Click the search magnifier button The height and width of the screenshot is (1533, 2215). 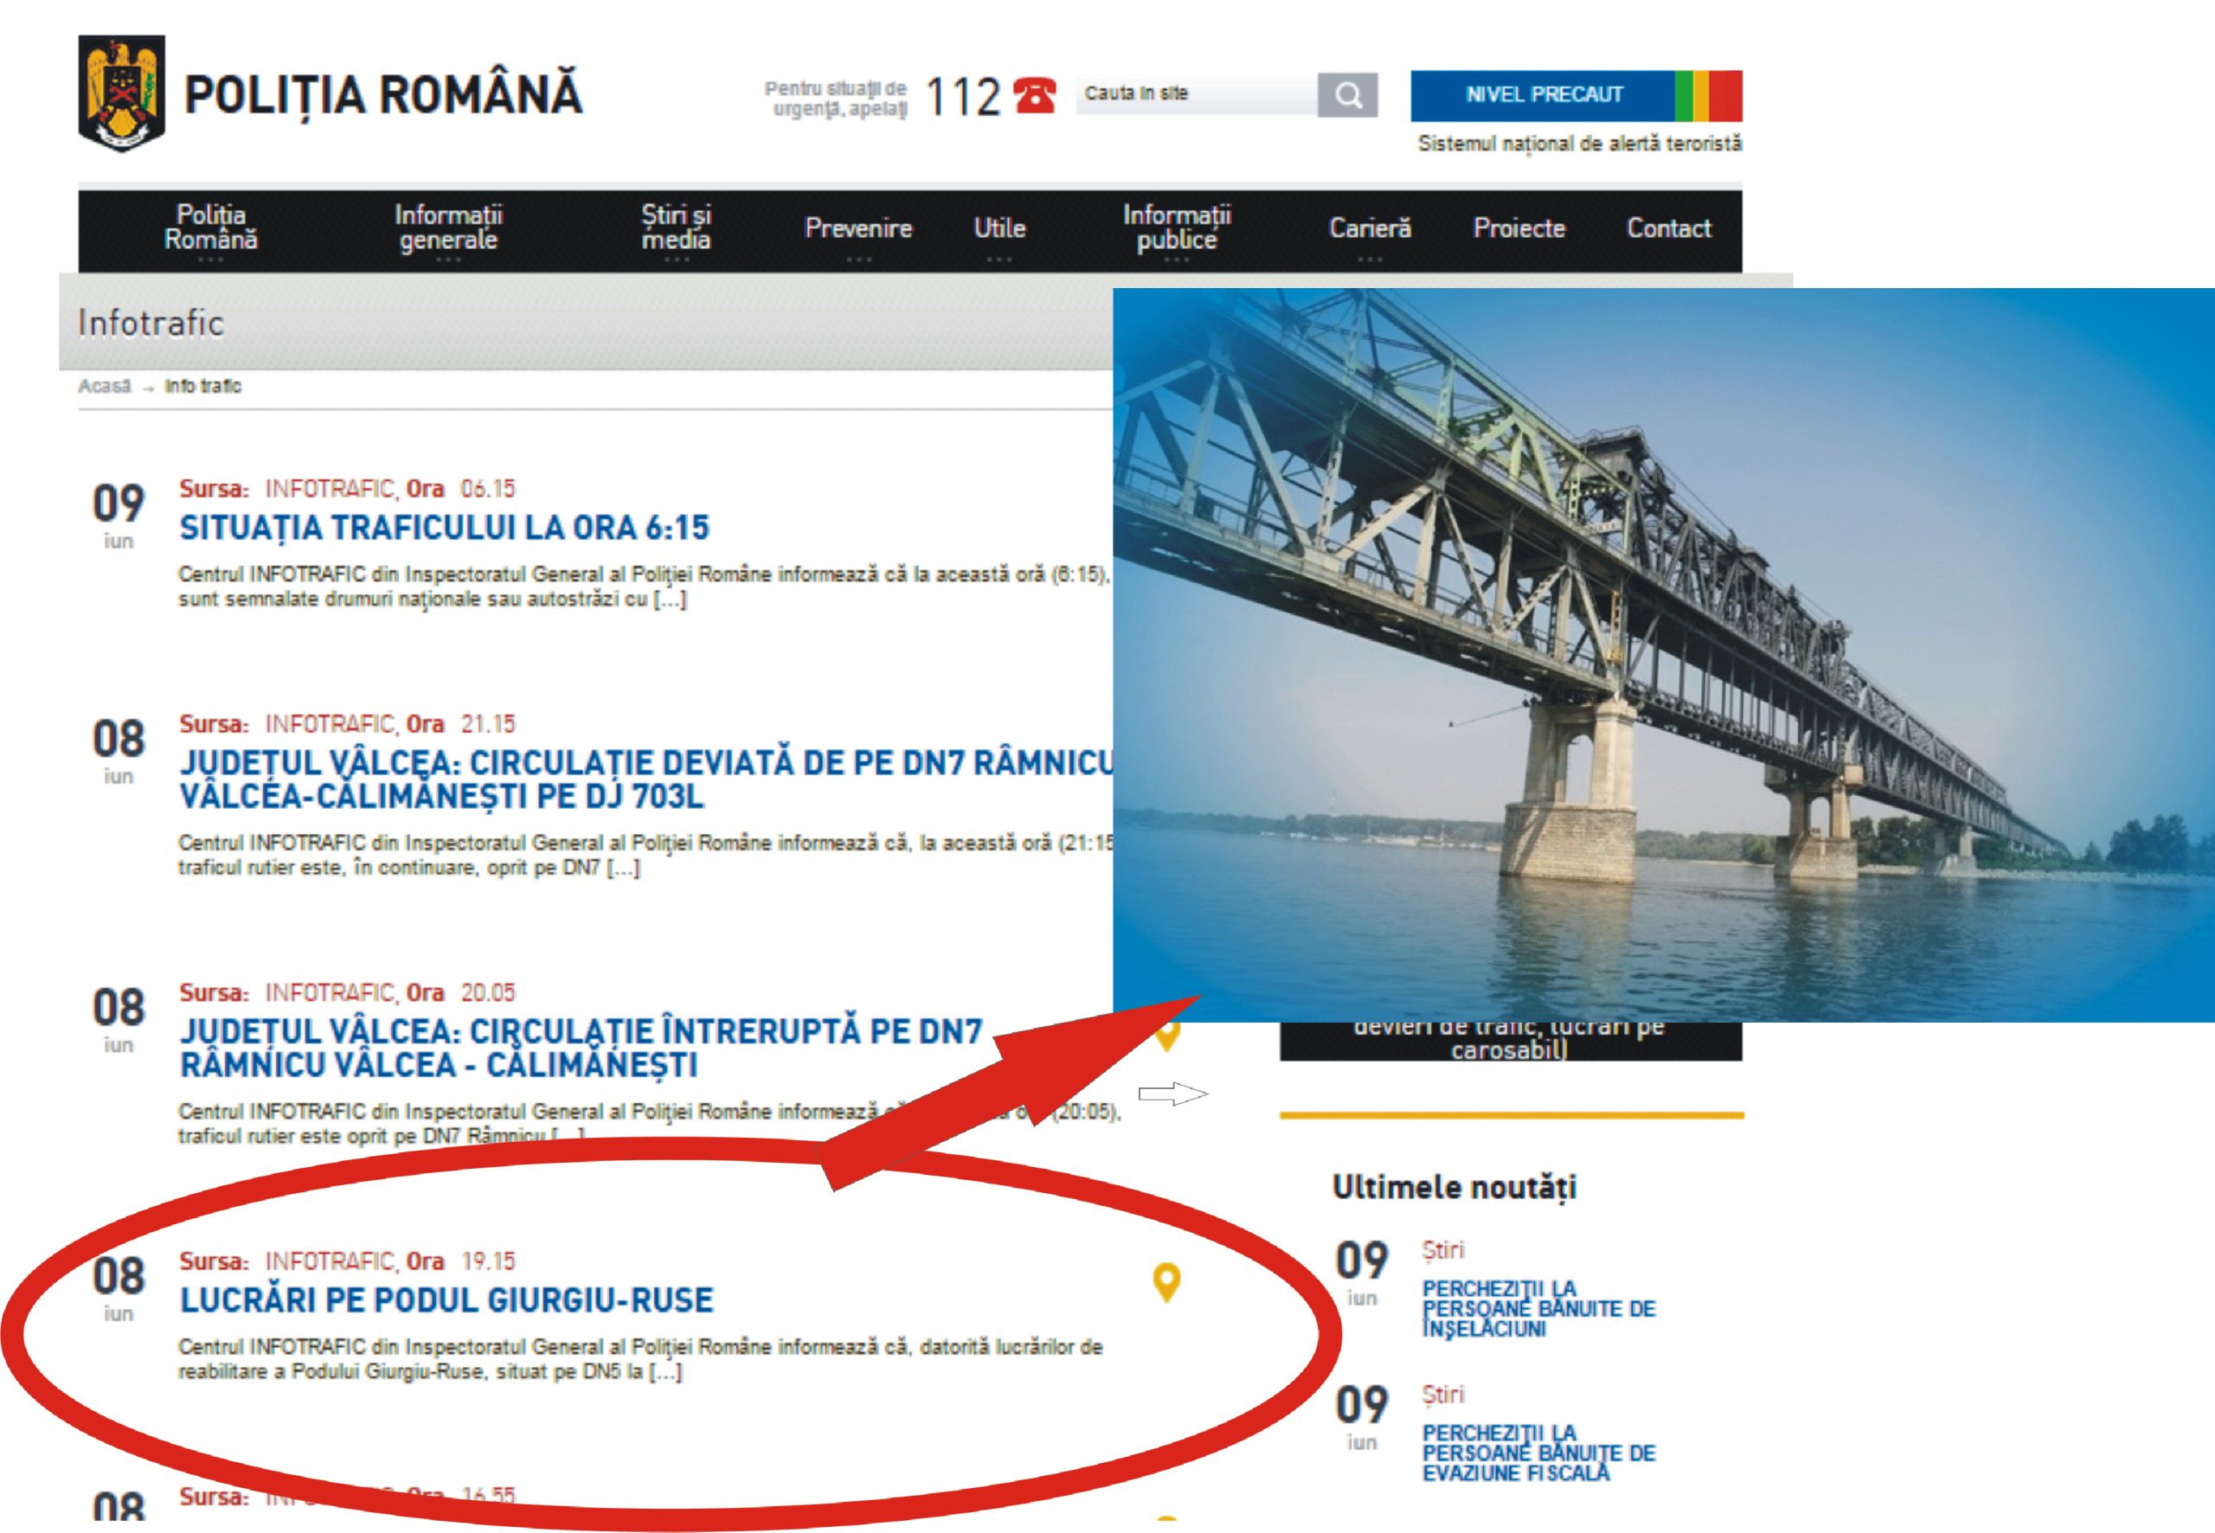[1348, 95]
